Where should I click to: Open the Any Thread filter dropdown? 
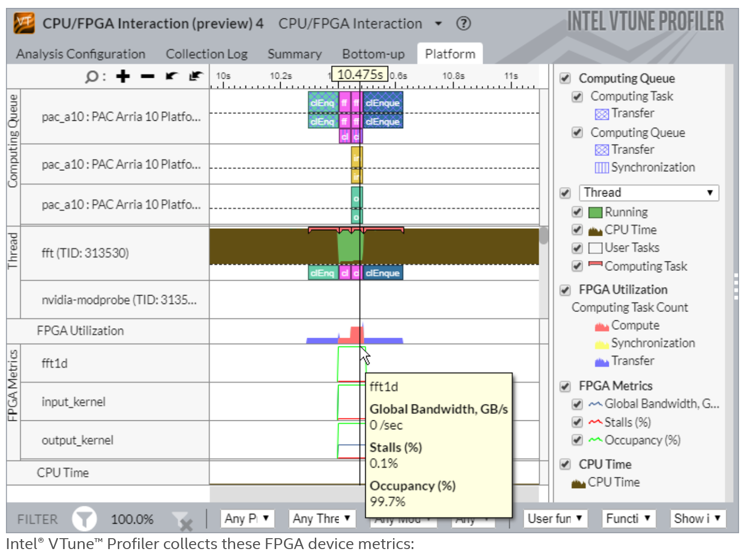point(321,518)
